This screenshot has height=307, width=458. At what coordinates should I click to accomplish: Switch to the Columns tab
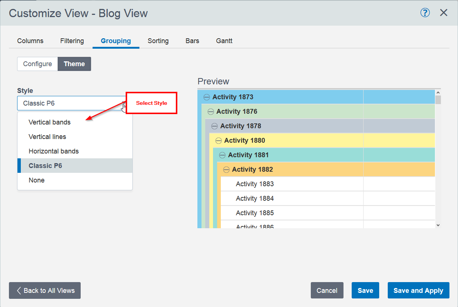[x=30, y=41]
